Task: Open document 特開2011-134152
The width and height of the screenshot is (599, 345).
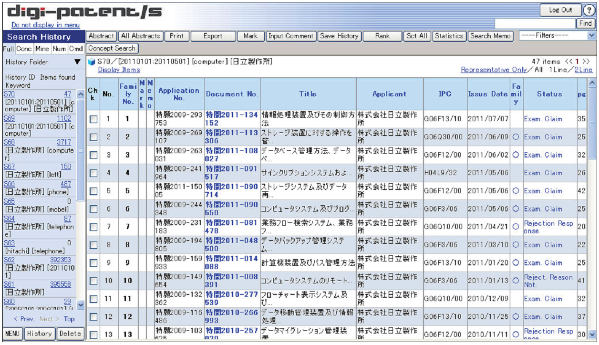Action: point(232,119)
